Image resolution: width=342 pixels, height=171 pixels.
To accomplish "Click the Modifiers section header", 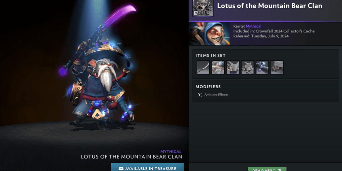I will pyautogui.click(x=208, y=87).
